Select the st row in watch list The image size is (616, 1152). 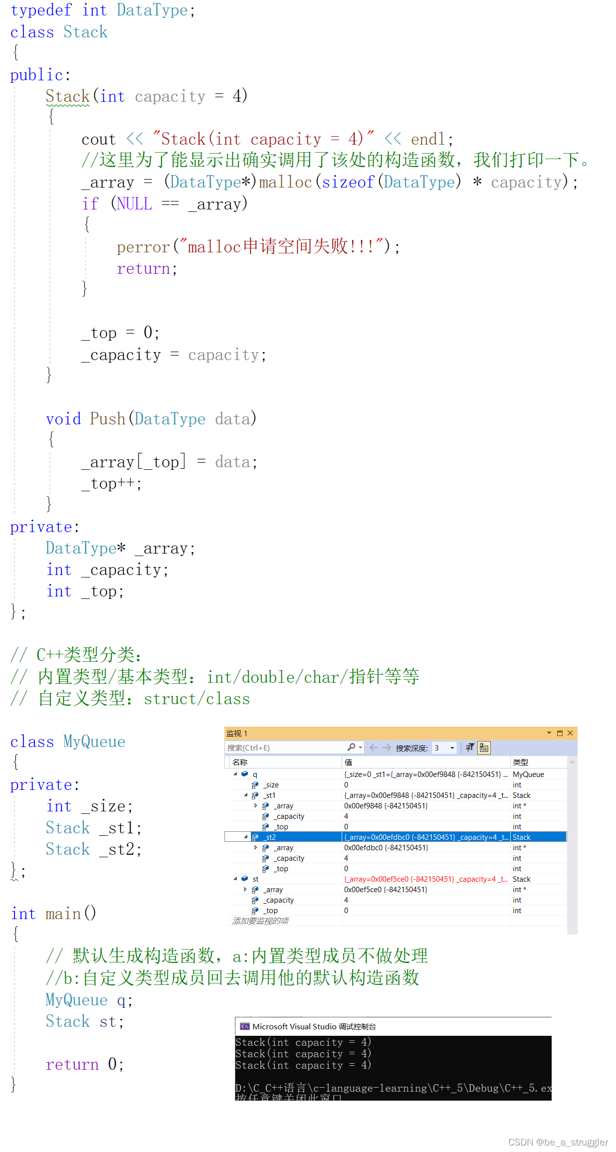pyautogui.click(x=398, y=879)
